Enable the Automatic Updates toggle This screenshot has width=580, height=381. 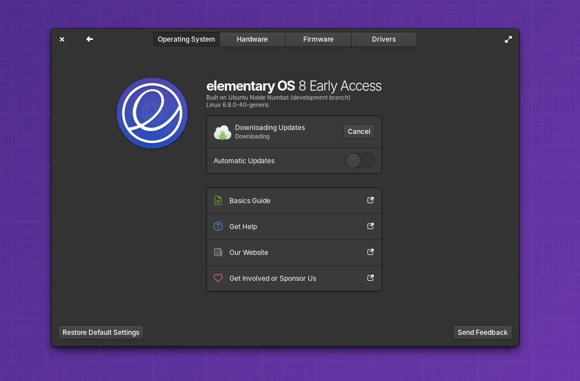coord(360,160)
